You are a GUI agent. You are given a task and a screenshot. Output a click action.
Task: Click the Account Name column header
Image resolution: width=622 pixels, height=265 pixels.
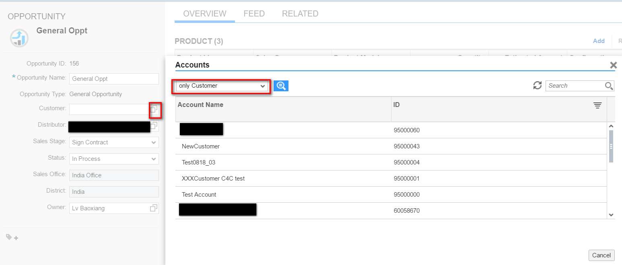283,109
